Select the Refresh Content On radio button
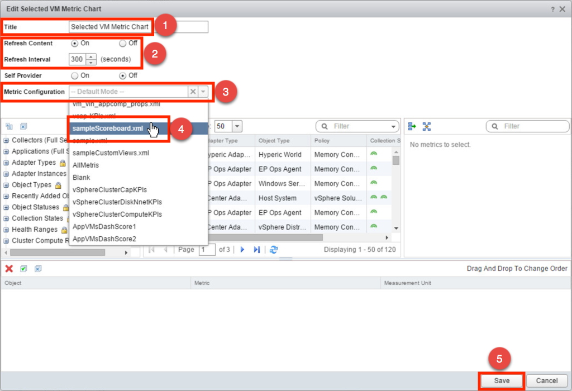The image size is (572, 391). coord(74,43)
